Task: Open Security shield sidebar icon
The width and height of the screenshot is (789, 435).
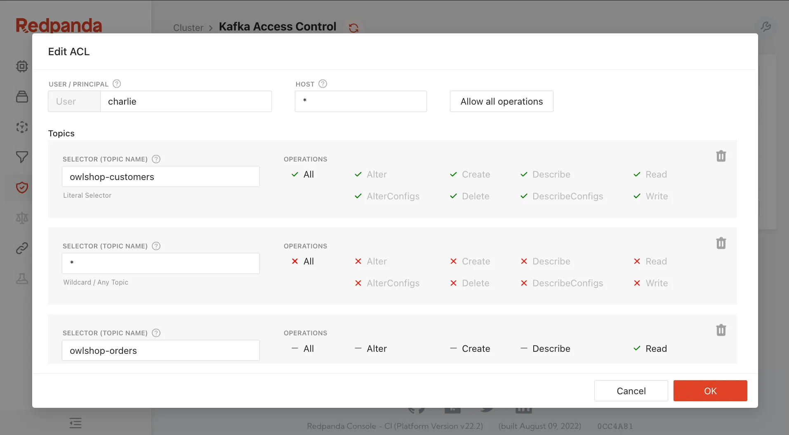Action: point(22,187)
